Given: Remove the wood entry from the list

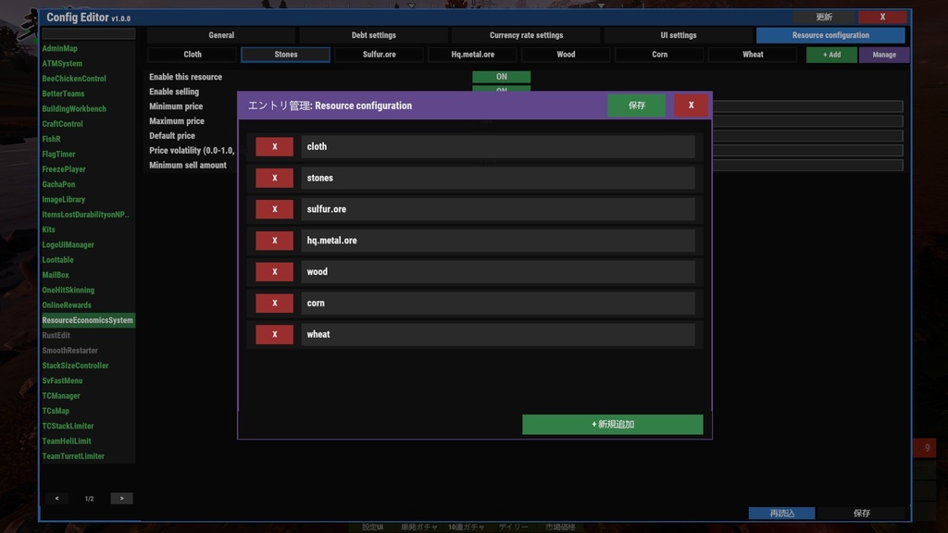Looking at the screenshot, I should coord(274,271).
